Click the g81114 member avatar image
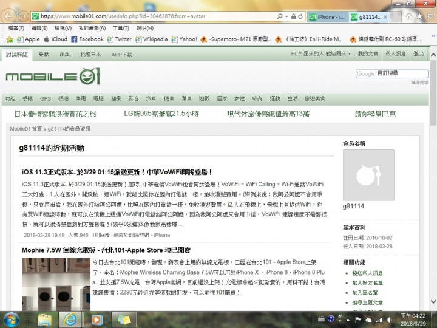 pos(368,175)
